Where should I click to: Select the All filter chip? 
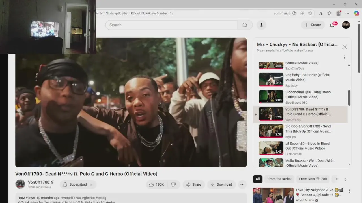tap(258, 179)
